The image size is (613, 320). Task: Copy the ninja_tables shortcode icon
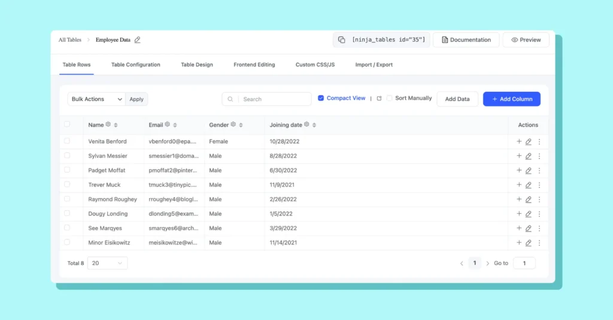coord(342,40)
